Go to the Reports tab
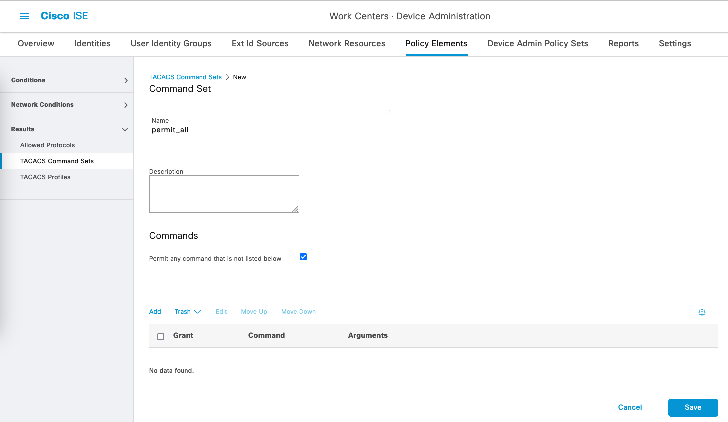This screenshot has width=728, height=422. coord(623,44)
